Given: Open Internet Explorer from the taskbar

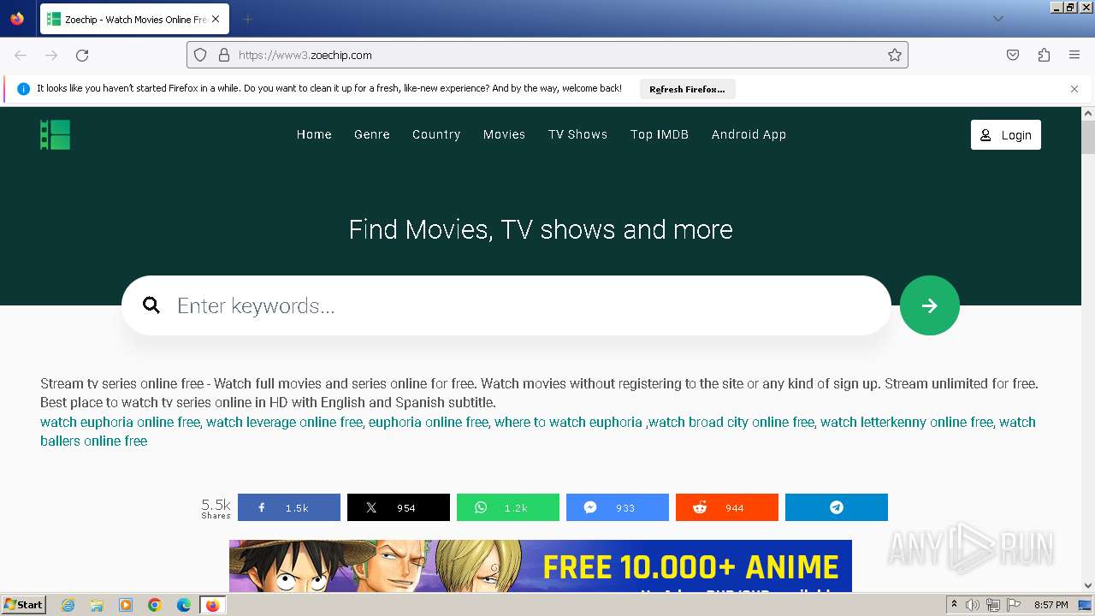Looking at the screenshot, I should click(68, 605).
